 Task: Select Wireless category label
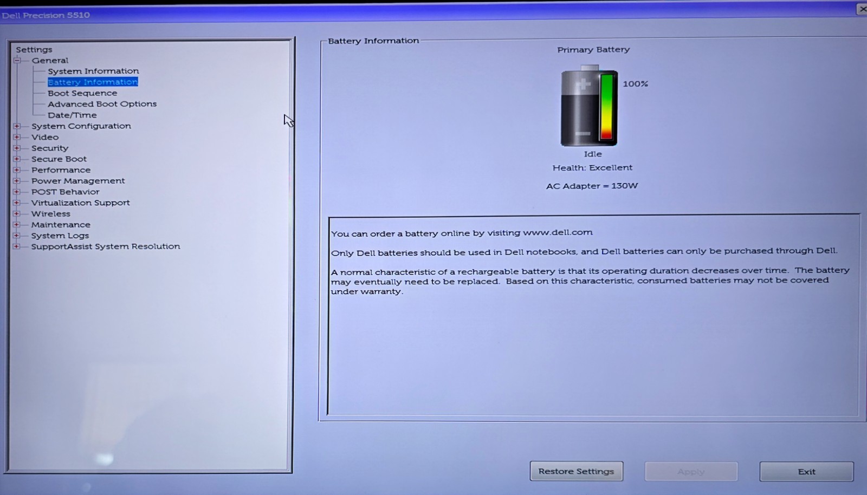51,213
